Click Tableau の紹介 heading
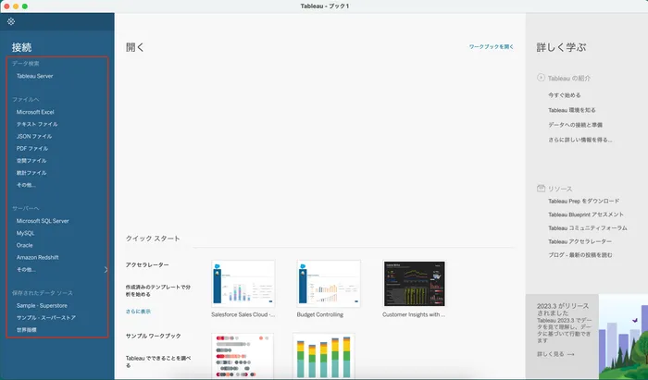This screenshot has height=380, width=648. pos(569,78)
